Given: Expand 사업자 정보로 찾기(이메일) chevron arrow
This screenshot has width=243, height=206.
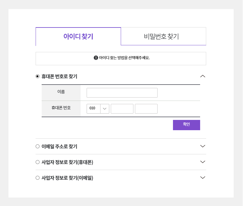Looking at the screenshot, I should (x=203, y=178).
